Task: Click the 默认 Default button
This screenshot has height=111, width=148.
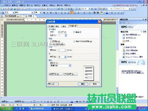Action: pos(53,84)
